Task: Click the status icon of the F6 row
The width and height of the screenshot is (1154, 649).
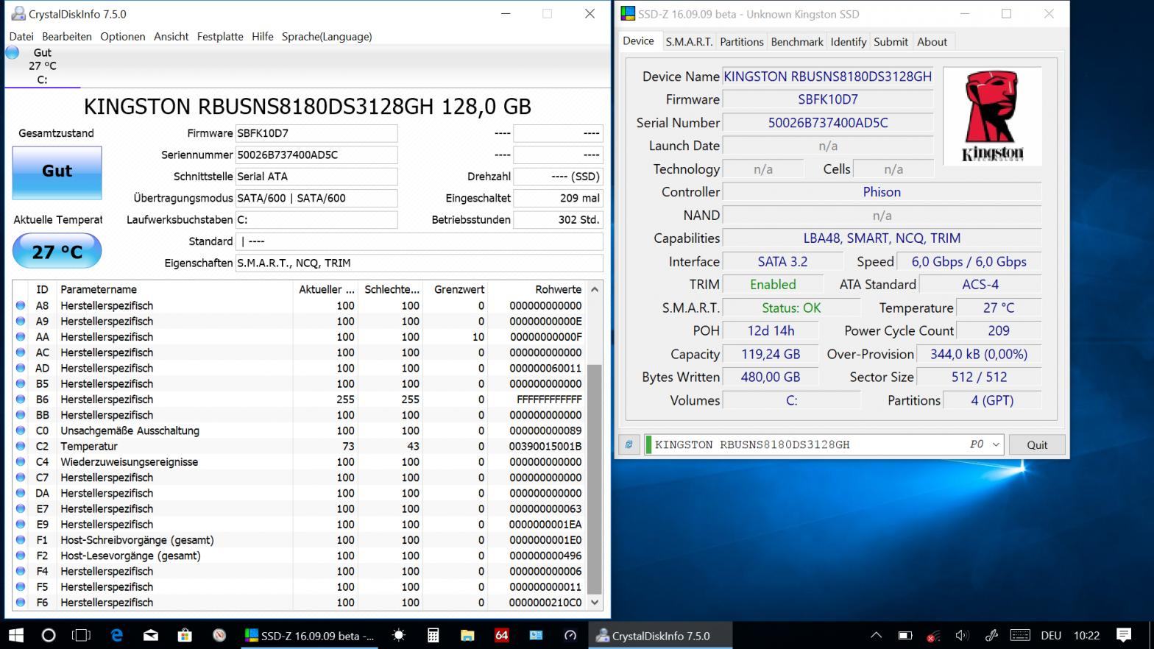Action: point(21,603)
